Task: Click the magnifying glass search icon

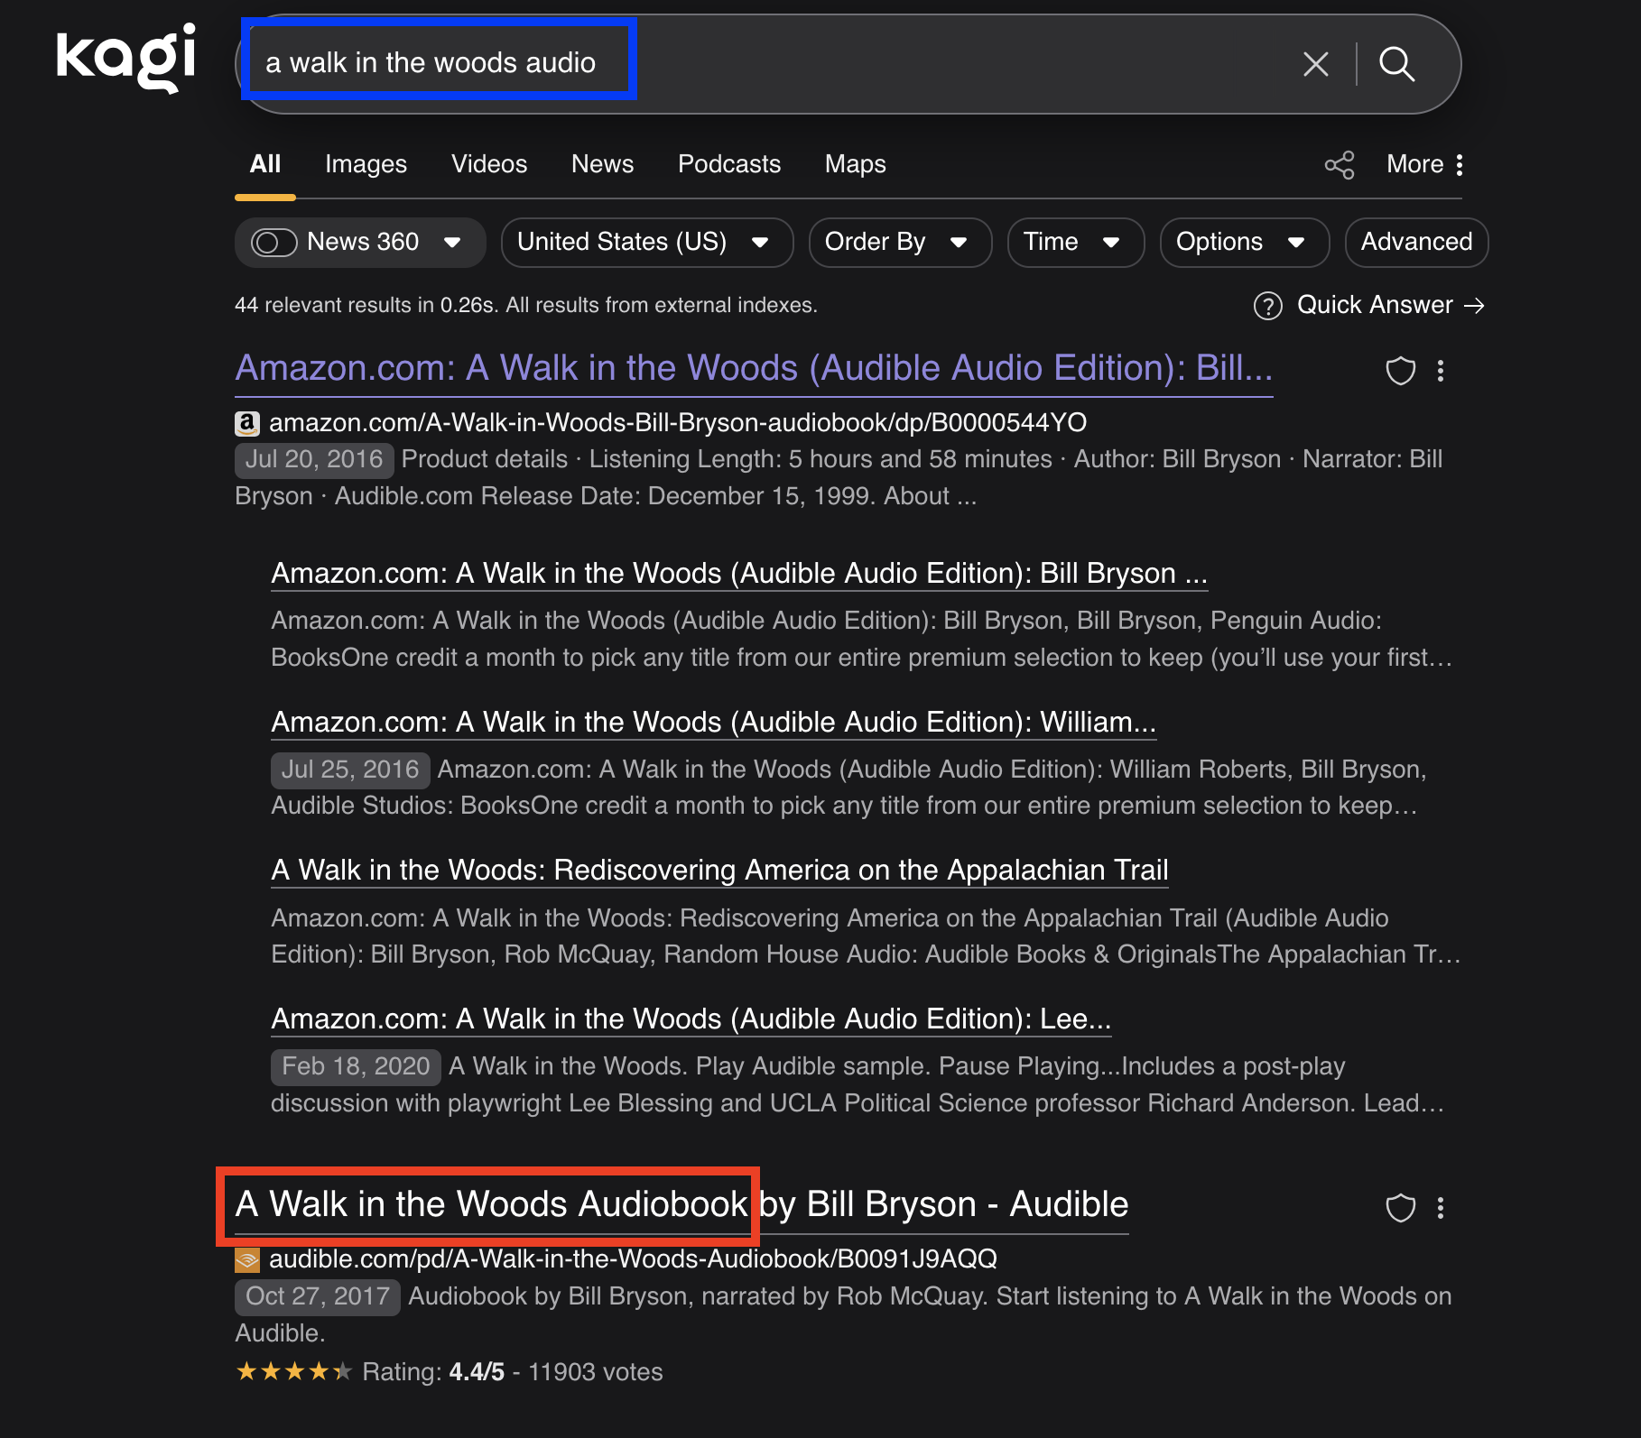Action: (x=1396, y=64)
